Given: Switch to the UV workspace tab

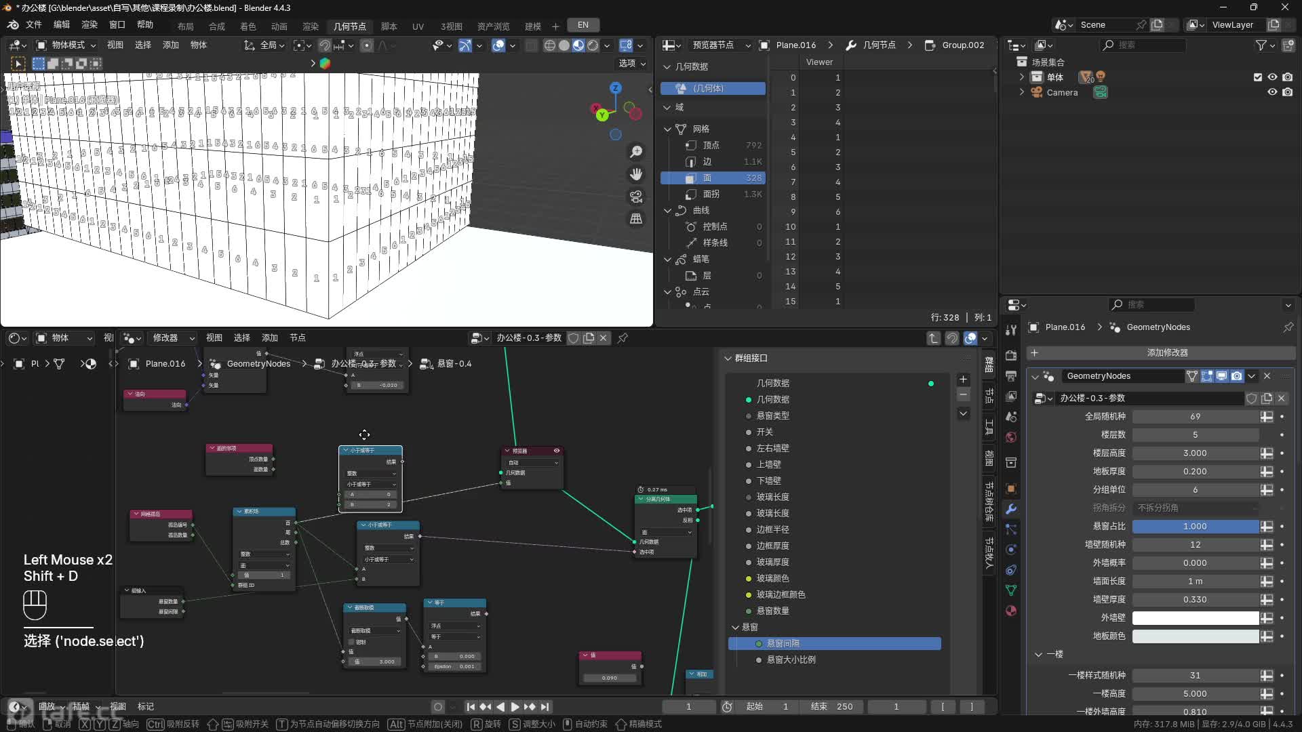Looking at the screenshot, I should point(418,26).
